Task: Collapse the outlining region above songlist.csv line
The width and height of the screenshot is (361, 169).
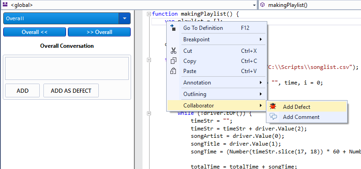Action: pyautogui.click(x=149, y=60)
